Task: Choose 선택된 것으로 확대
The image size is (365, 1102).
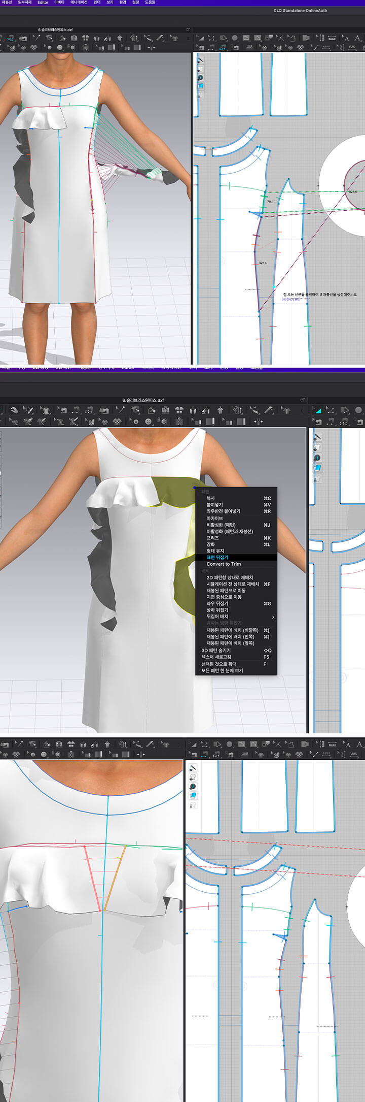Action: point(236,664)
